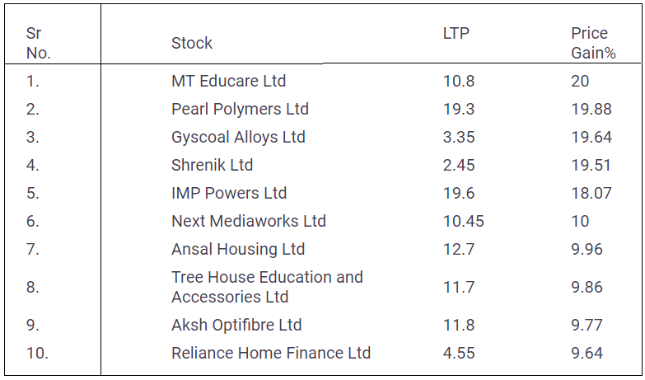The image size is (645, 380).
Task: Click the LTP column header
Action: pos(456,34)
